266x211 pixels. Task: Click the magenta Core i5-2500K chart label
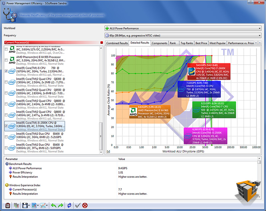point(205,136)
